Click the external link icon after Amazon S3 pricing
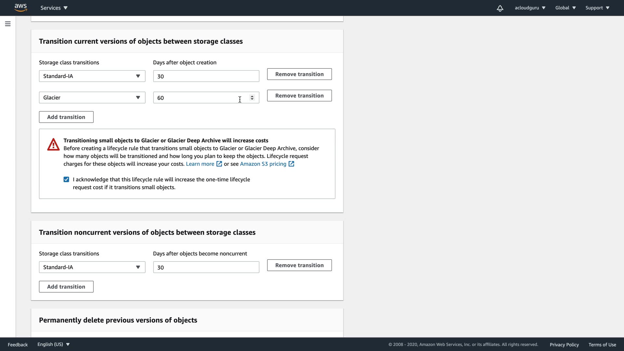Screen dimensions: 624x351 point(291,164)
